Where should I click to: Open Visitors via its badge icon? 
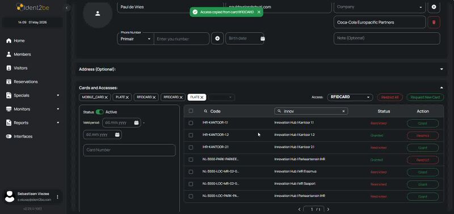tap(9, 68)
